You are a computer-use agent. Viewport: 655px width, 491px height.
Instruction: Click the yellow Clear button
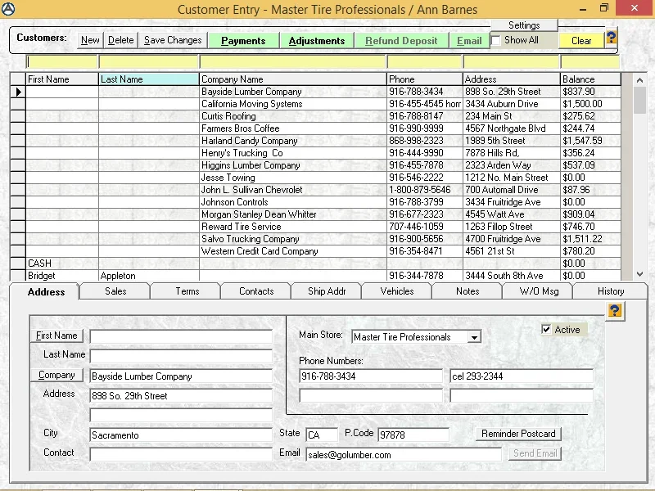coord(581,40)
